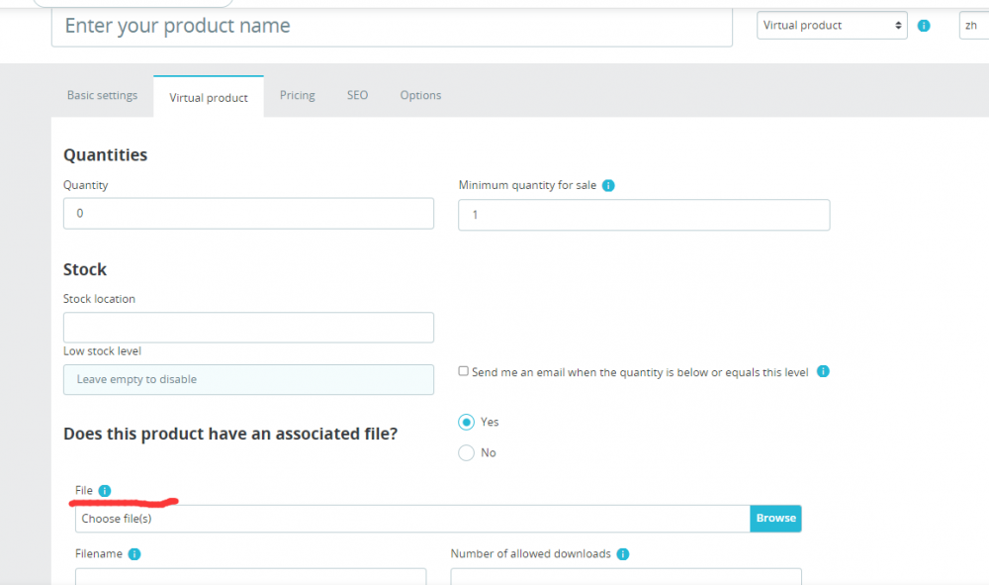Image resolution: width=989 pixels, height=585 pixels.
Task: Open the Options tab
Action: click(420, 96)
